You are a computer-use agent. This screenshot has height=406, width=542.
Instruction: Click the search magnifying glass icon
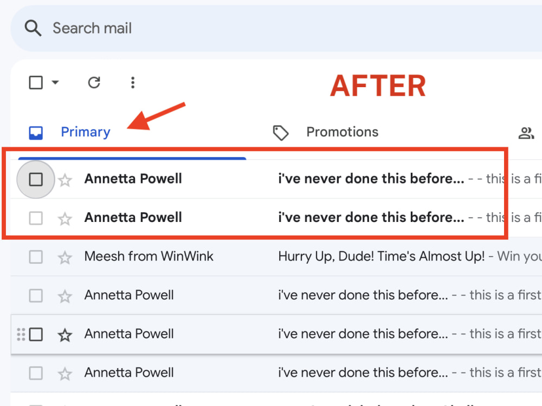[x=33, y=28]
